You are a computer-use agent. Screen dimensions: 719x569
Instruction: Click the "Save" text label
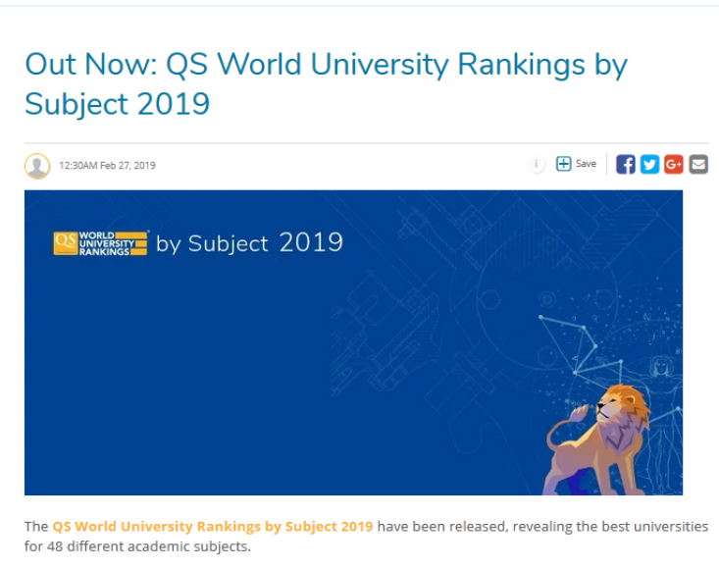pos(586,164)
